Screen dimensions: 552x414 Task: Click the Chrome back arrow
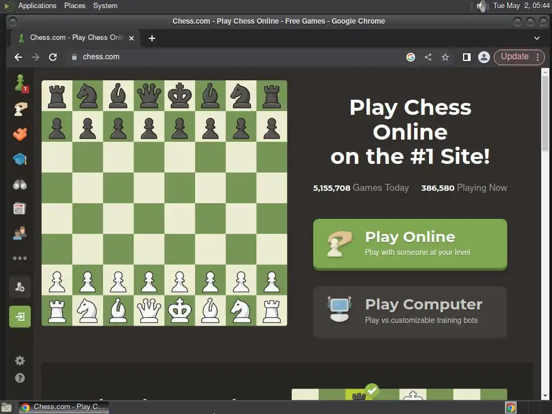[18, 57]
